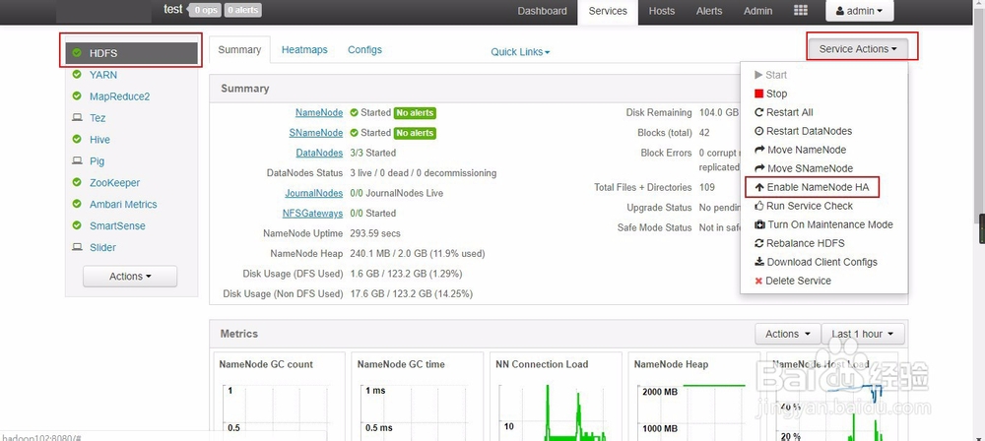Switch to the Heatmaps tab
The height and width of the screenshot is (441, 985).
(304, 49)
